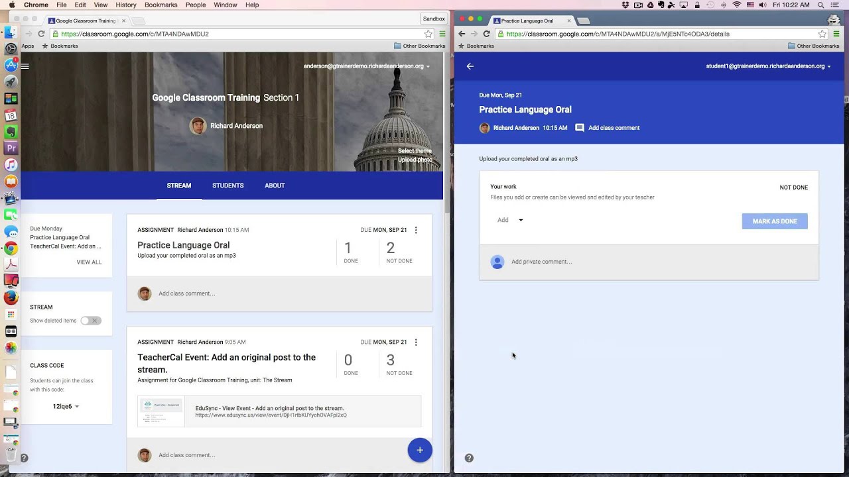Image resolution: width=849 pixels, height=477 pixels.
Task: Bookmark teacher page with star icon
Action: tap(428, 34)
